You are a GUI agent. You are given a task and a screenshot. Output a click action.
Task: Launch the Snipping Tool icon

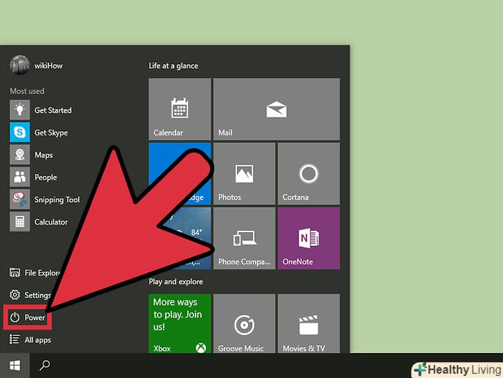pyautogui.click(x=19, y=199)
